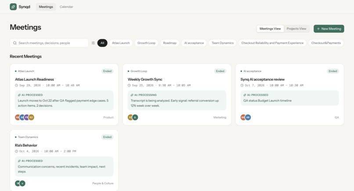This screenshot has width=354, height=191.
Task: Open the filter options icon beside search
Action: (93, 43)
